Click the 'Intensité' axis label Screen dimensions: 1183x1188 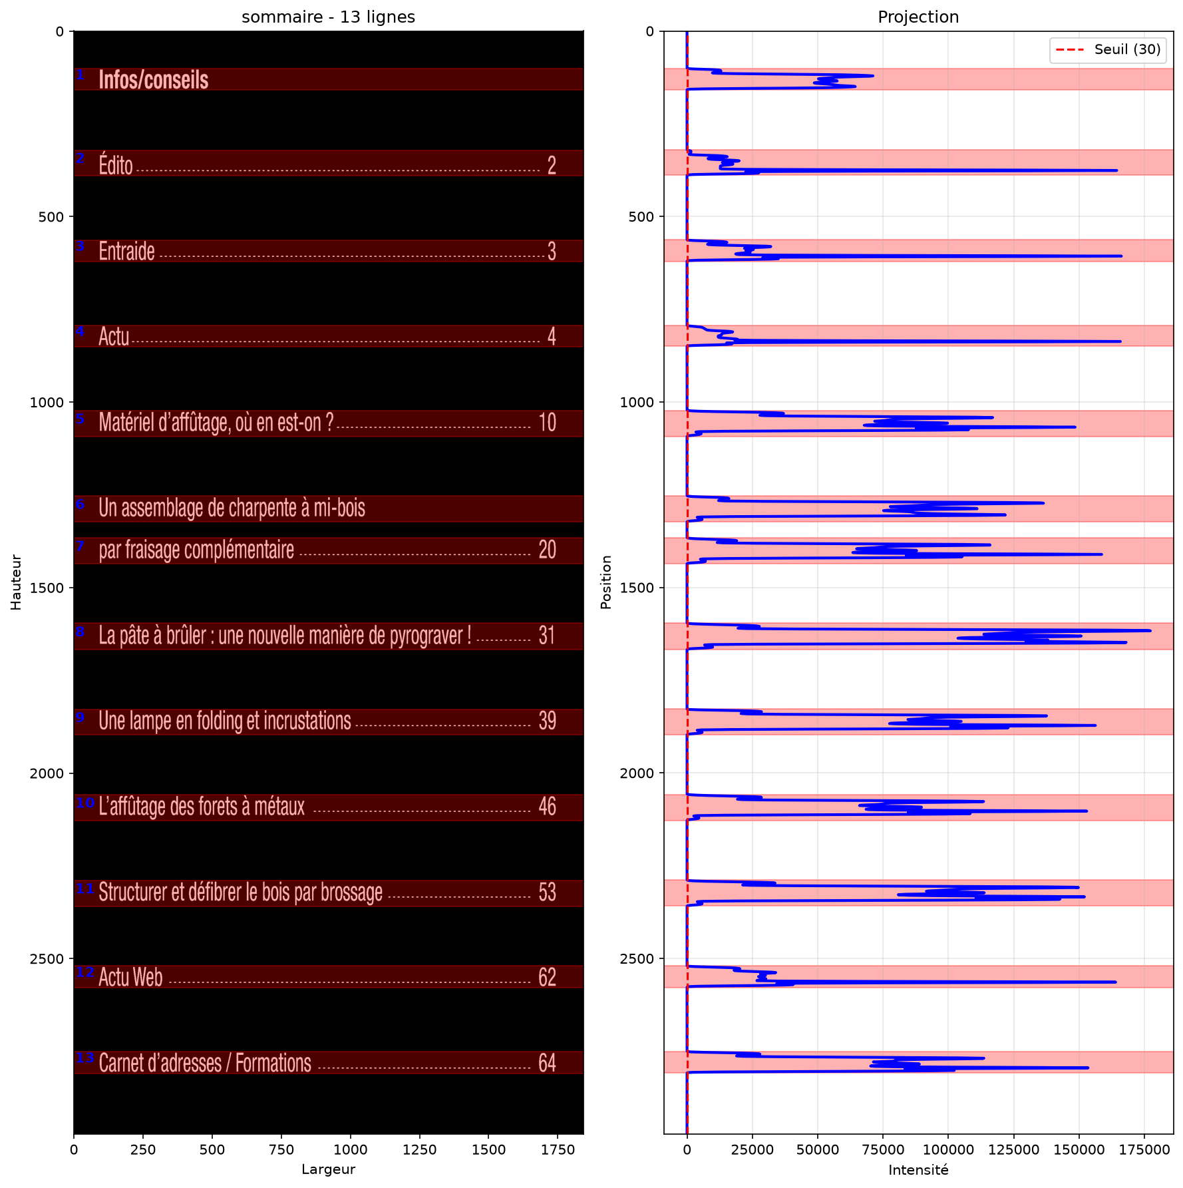tap(918, 1170)
